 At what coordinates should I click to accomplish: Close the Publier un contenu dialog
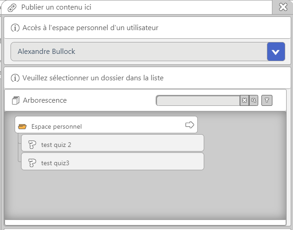(283, 7)
